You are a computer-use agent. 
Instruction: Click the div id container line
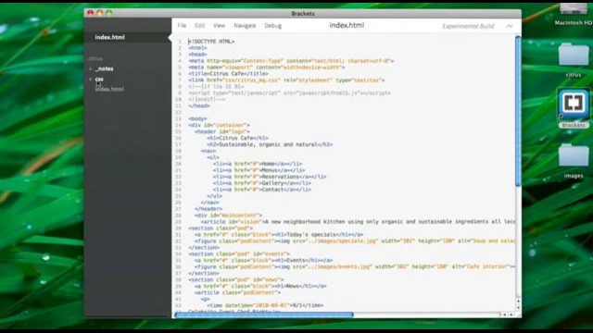click(x=219, y=126)
